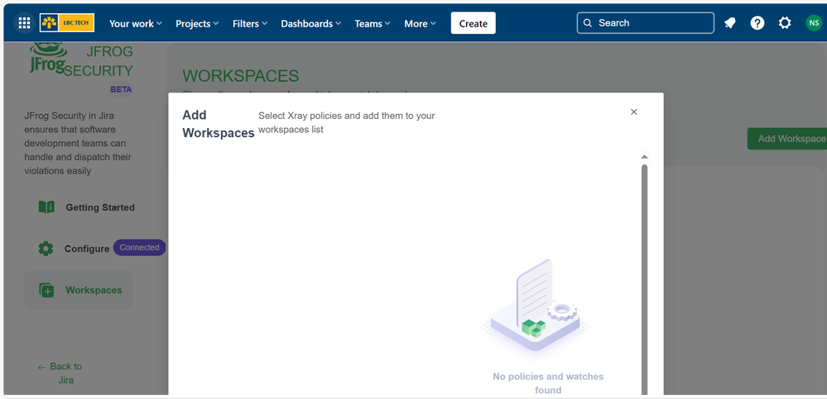Screen dimensions: 827x399
Task: Close the Add Workspaces dialog
Action: (x=634, y=112)
